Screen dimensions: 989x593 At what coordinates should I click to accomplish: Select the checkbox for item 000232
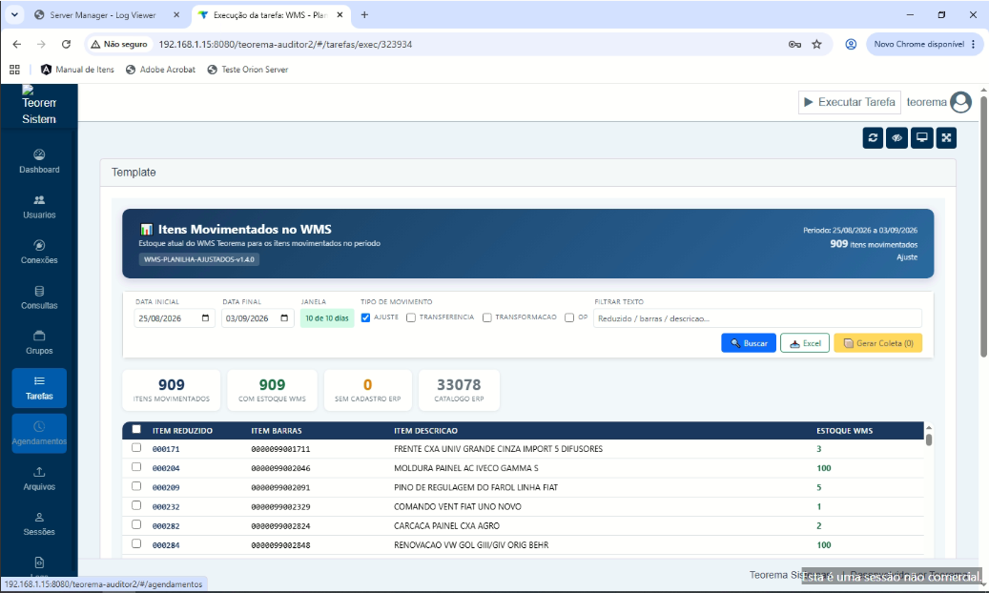(x=136, y=505)
